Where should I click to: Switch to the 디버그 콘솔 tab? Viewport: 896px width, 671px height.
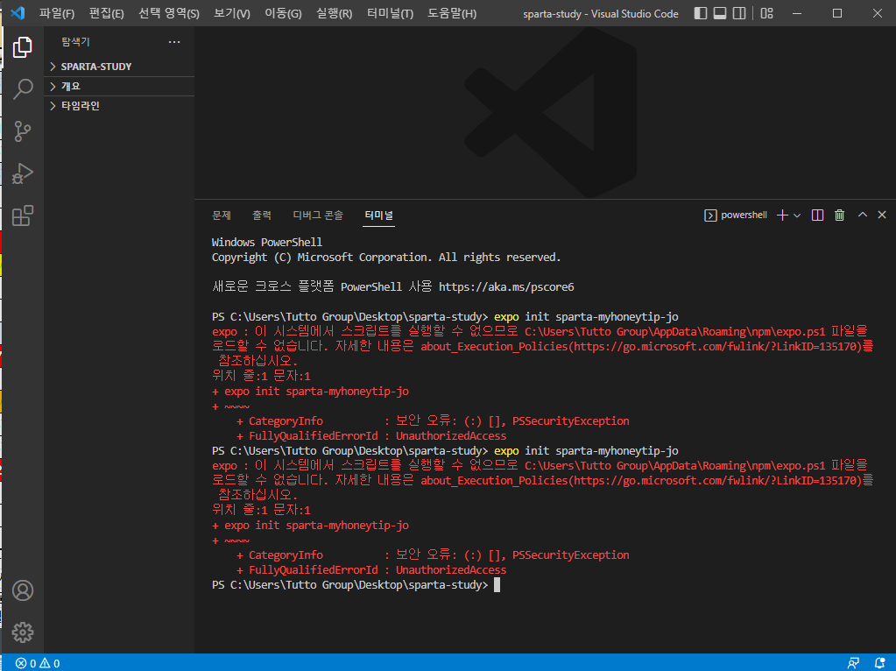318,215
